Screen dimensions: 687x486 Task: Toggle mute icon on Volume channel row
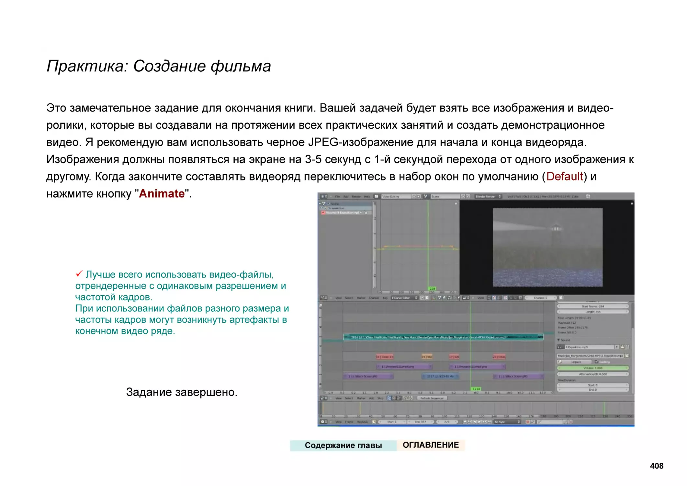[x=362, y=213]
